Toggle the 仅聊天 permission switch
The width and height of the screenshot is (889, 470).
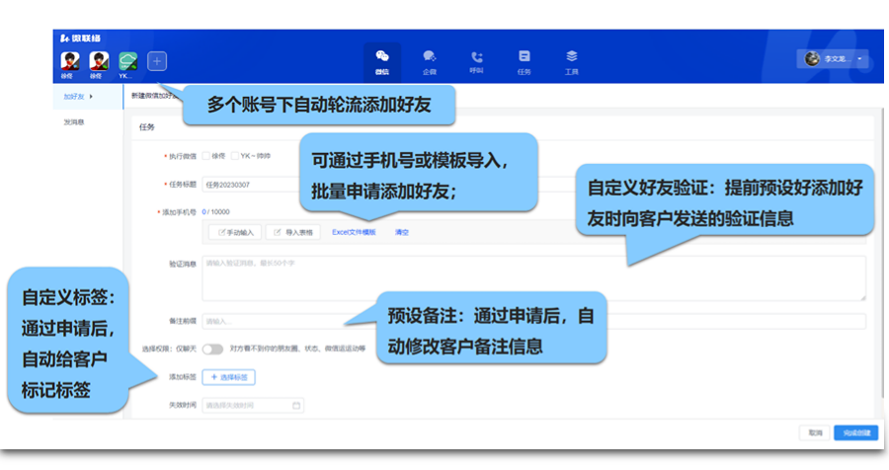pos(212,349)
